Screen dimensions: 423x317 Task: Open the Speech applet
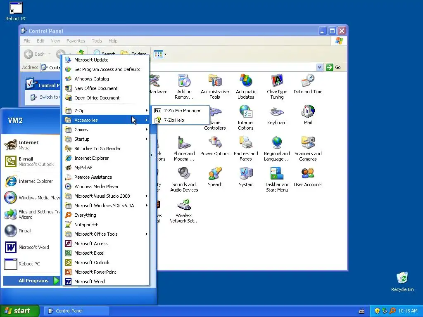(x=215, y=177)
